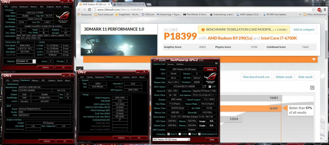Toggle the UEFI checkbox in GPU-Z
Screen dimensions: 329x145
(210, 86)
